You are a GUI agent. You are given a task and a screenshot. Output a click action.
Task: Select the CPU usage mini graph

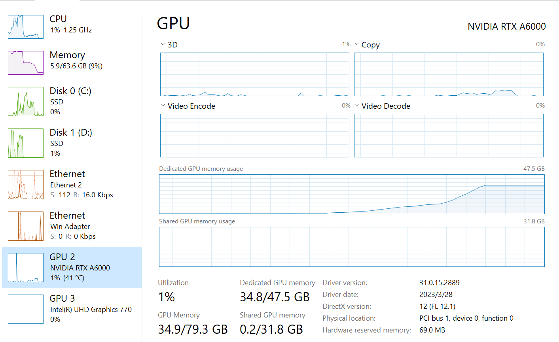click(x=26, y=27)
